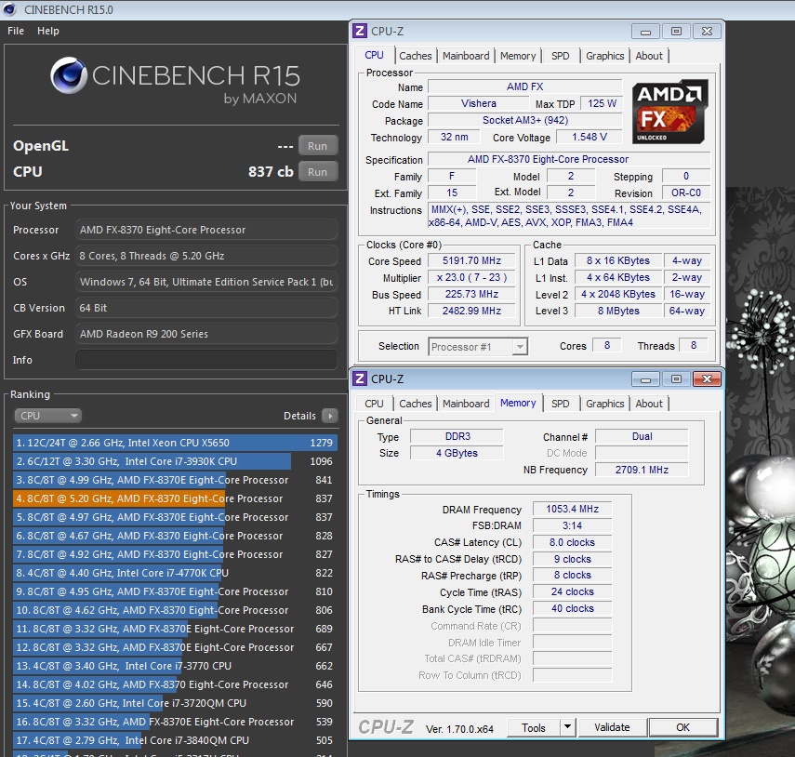Click the CPU-Z Z icon in upper window

pyautogui.click(x=360, y=31)
